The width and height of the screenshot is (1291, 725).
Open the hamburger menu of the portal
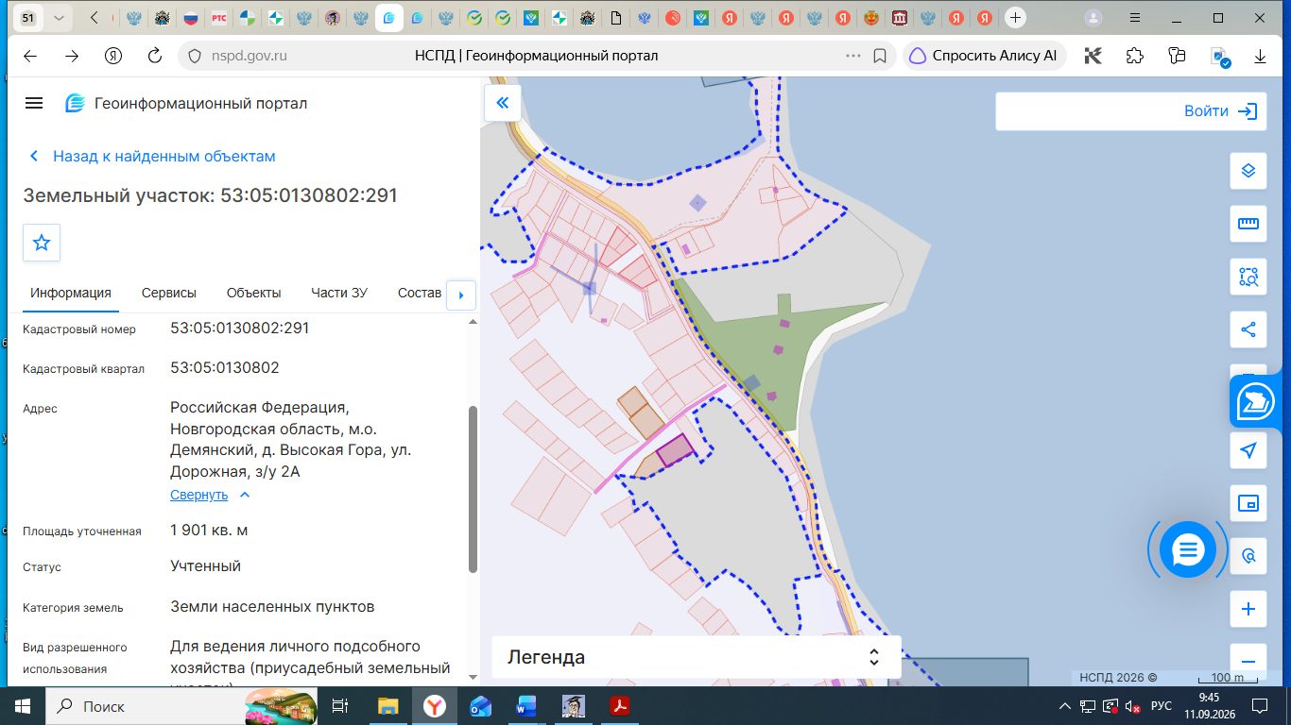(x=34, y=104)
